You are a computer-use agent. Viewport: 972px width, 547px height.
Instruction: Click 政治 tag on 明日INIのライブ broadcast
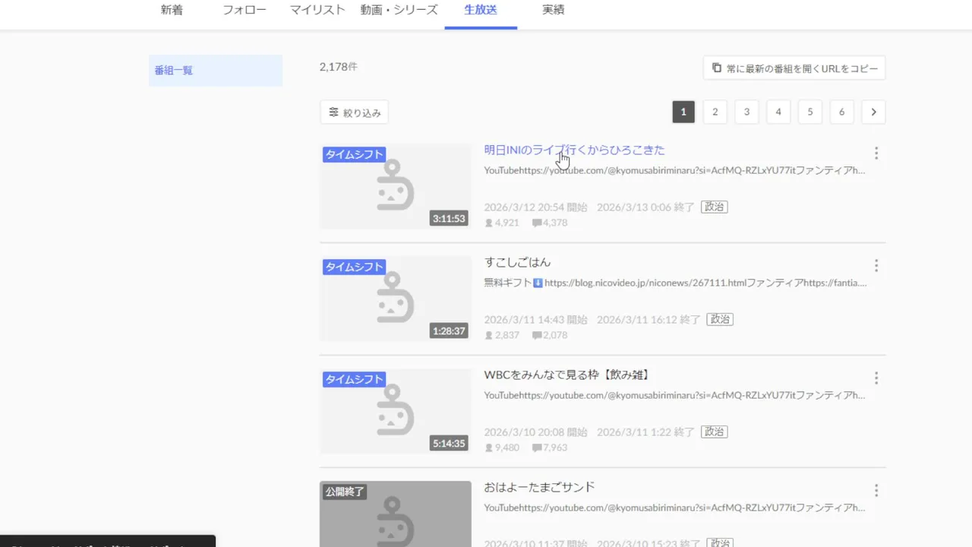715,207
